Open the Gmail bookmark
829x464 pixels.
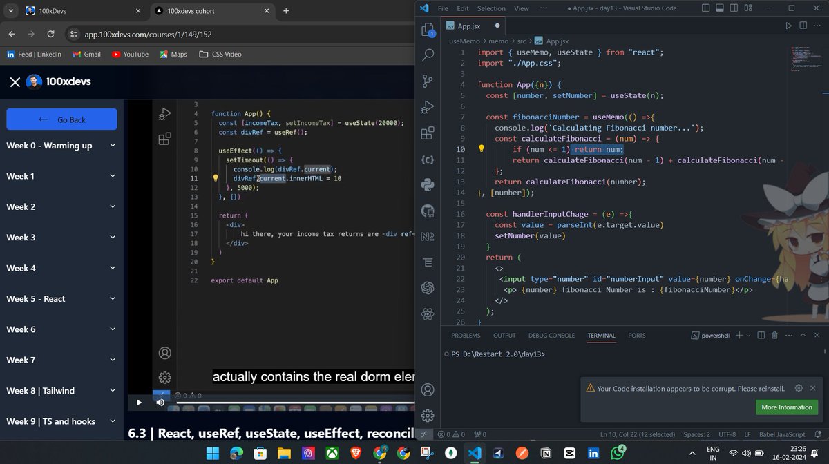pyautogui.click(x=86, y=54)
